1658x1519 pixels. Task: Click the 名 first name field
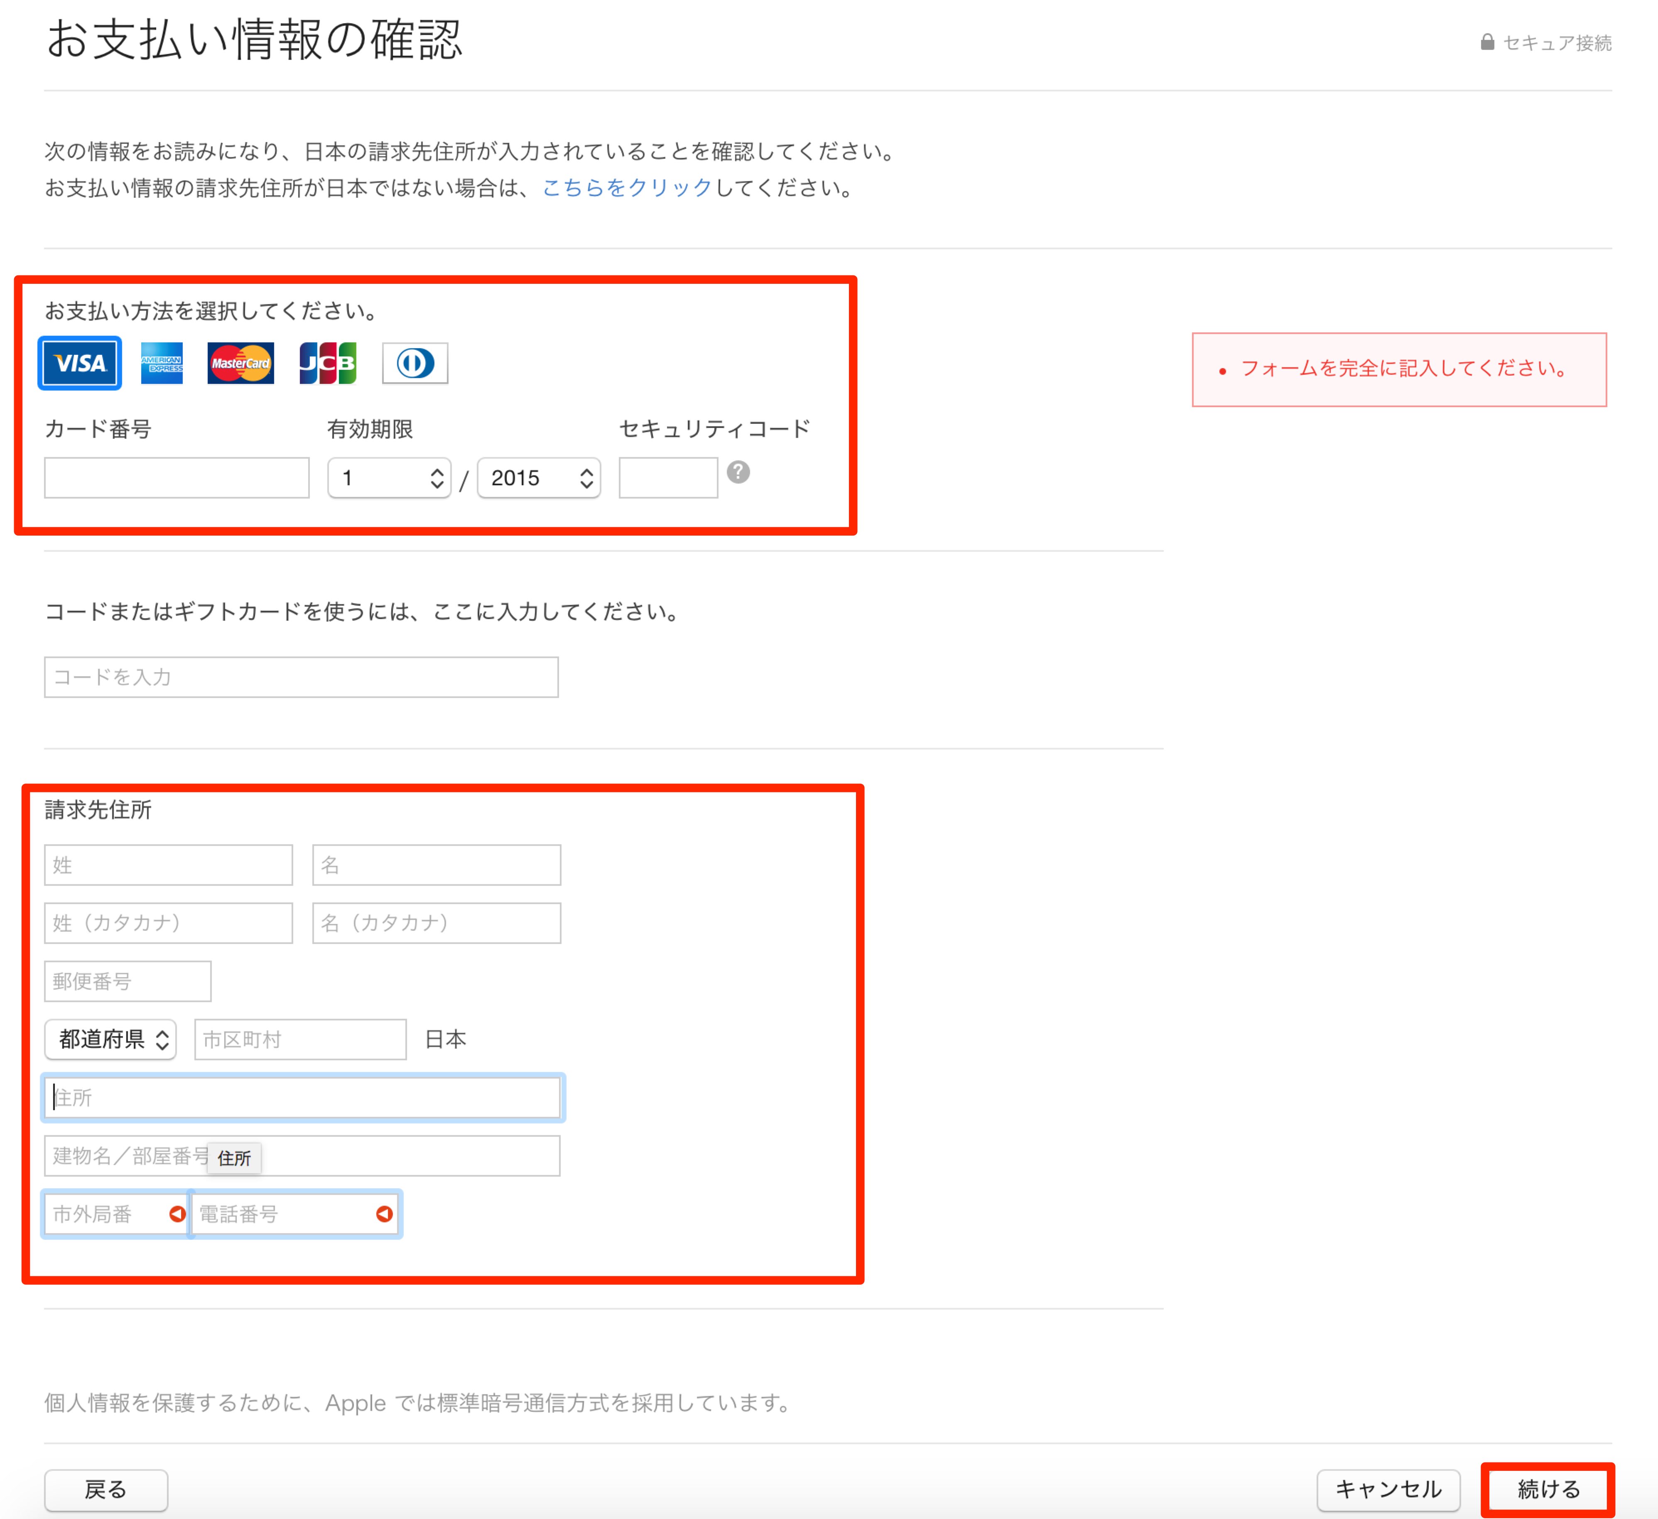(x=437, y=865)
